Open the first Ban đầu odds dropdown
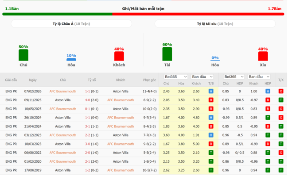288x176 pixels. (x=202, y=77)
